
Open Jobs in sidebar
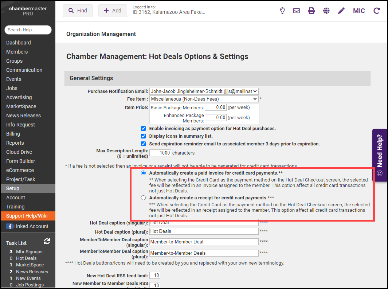(x=12, y=88)
